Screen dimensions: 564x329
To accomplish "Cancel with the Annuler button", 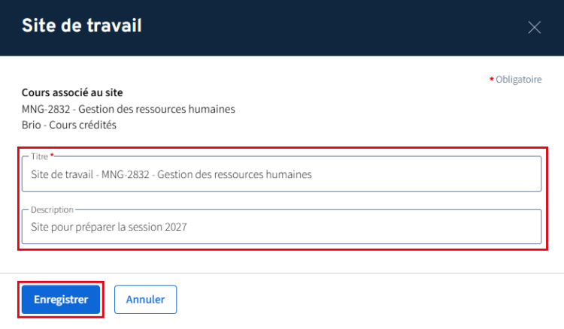I will (145, 299).
